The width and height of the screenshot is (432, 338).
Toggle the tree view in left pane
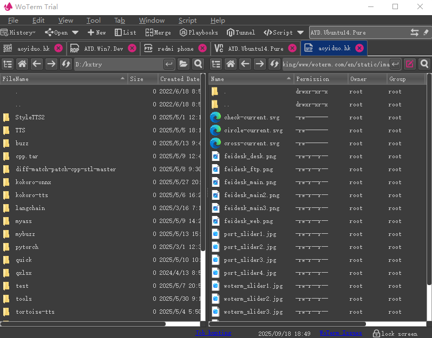point(8,64)
